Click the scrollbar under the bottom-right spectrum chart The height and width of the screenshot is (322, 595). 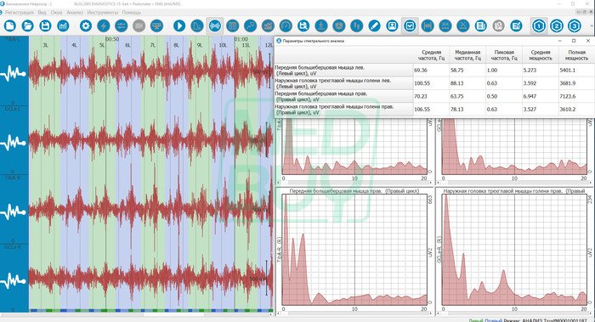[x=515, y=314]
